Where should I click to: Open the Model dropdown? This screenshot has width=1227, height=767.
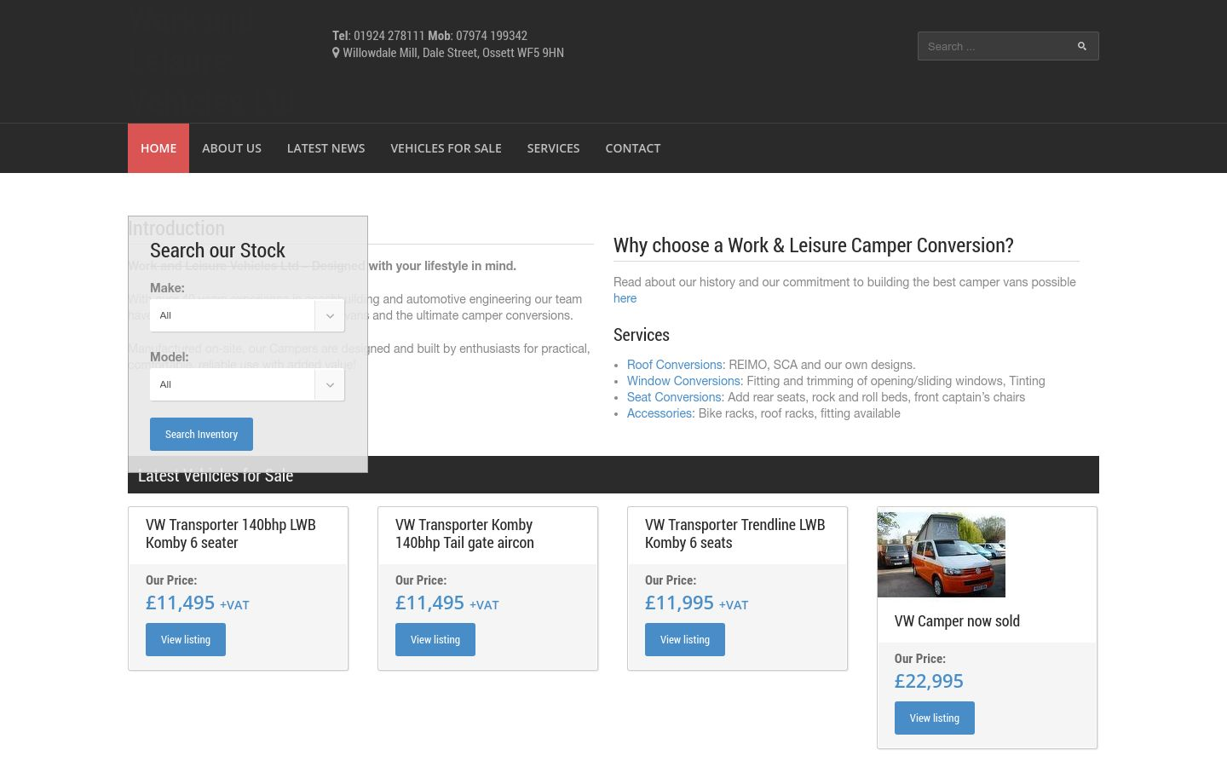(247, 384)
